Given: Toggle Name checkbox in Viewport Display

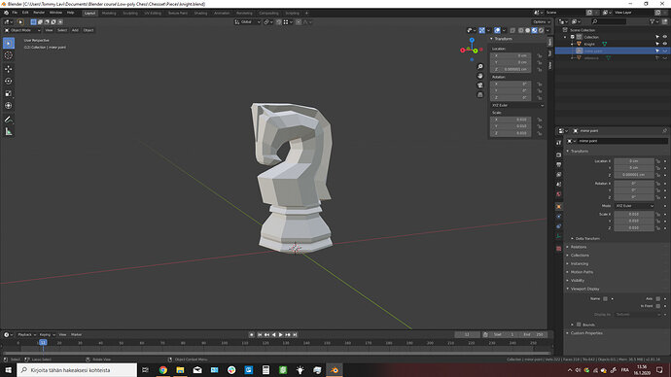Looking at the screenshot, I should [605, 298].
